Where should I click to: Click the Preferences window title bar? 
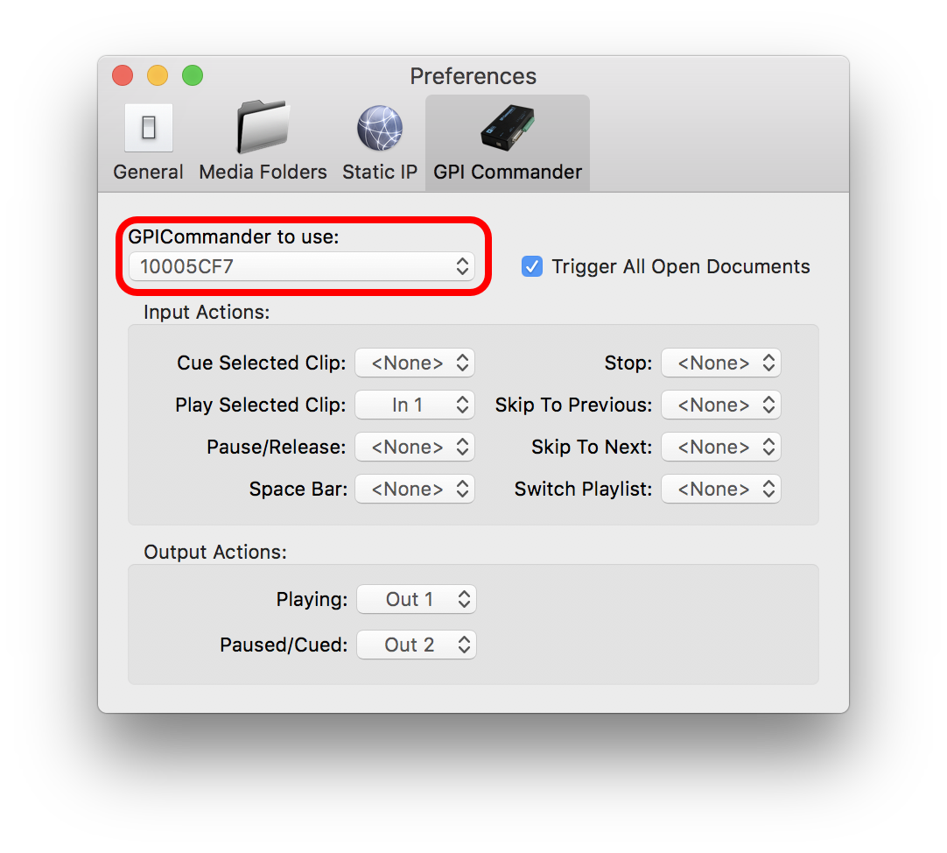(473, 76)
